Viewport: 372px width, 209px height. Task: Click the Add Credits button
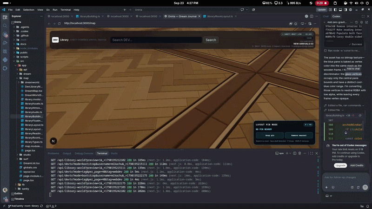[x=357, y=165]
